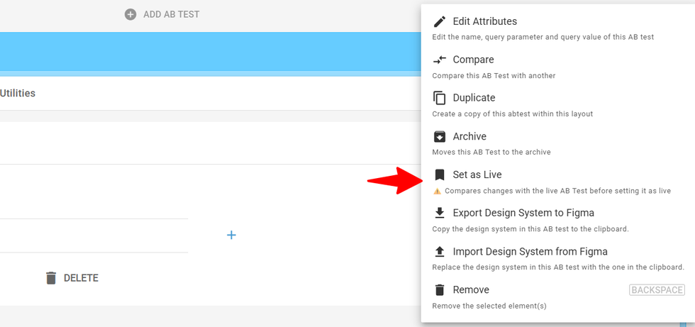Screen dimensions: 695x327
Task: Click the Archive box icon
Action: pos(440,136)
